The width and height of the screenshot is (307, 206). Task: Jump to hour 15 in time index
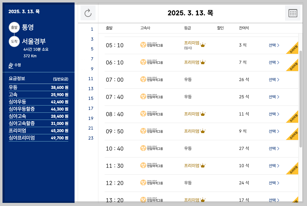click(x=91, y=98)
